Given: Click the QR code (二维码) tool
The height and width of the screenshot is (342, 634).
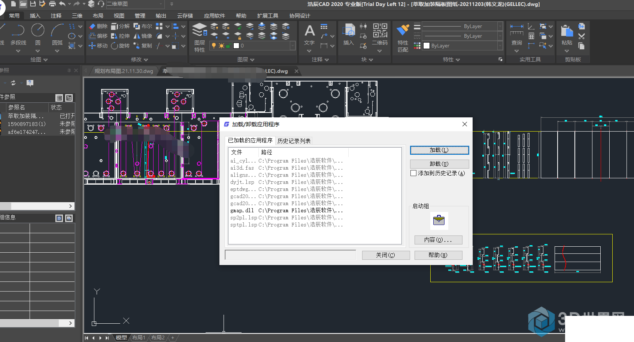Looking at the screenshot, I should (x=380, y=35).
